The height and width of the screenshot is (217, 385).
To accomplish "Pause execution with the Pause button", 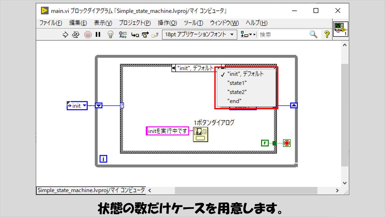I will pyautogui.click(x=98, y=35).
